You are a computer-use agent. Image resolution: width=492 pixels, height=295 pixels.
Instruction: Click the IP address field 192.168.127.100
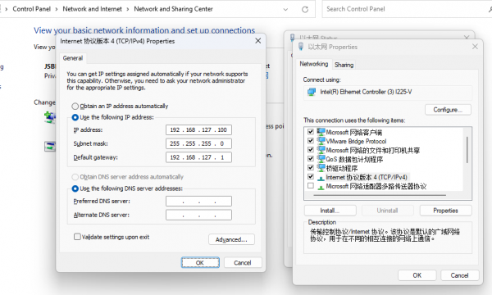pyautogui.click(x=198, y=129)
